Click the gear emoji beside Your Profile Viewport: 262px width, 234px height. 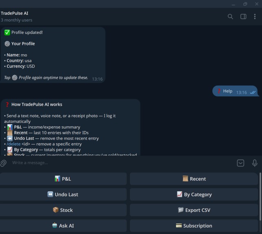coord(7,44)
